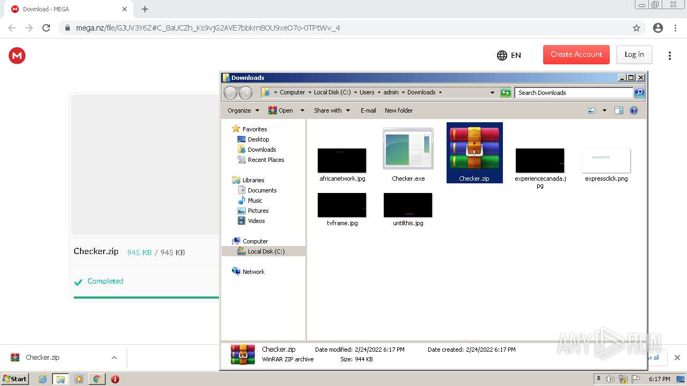This screenshot has width=687, height=386.
Task: Click Users in the address breadcrumb
Action: [367, 92]
